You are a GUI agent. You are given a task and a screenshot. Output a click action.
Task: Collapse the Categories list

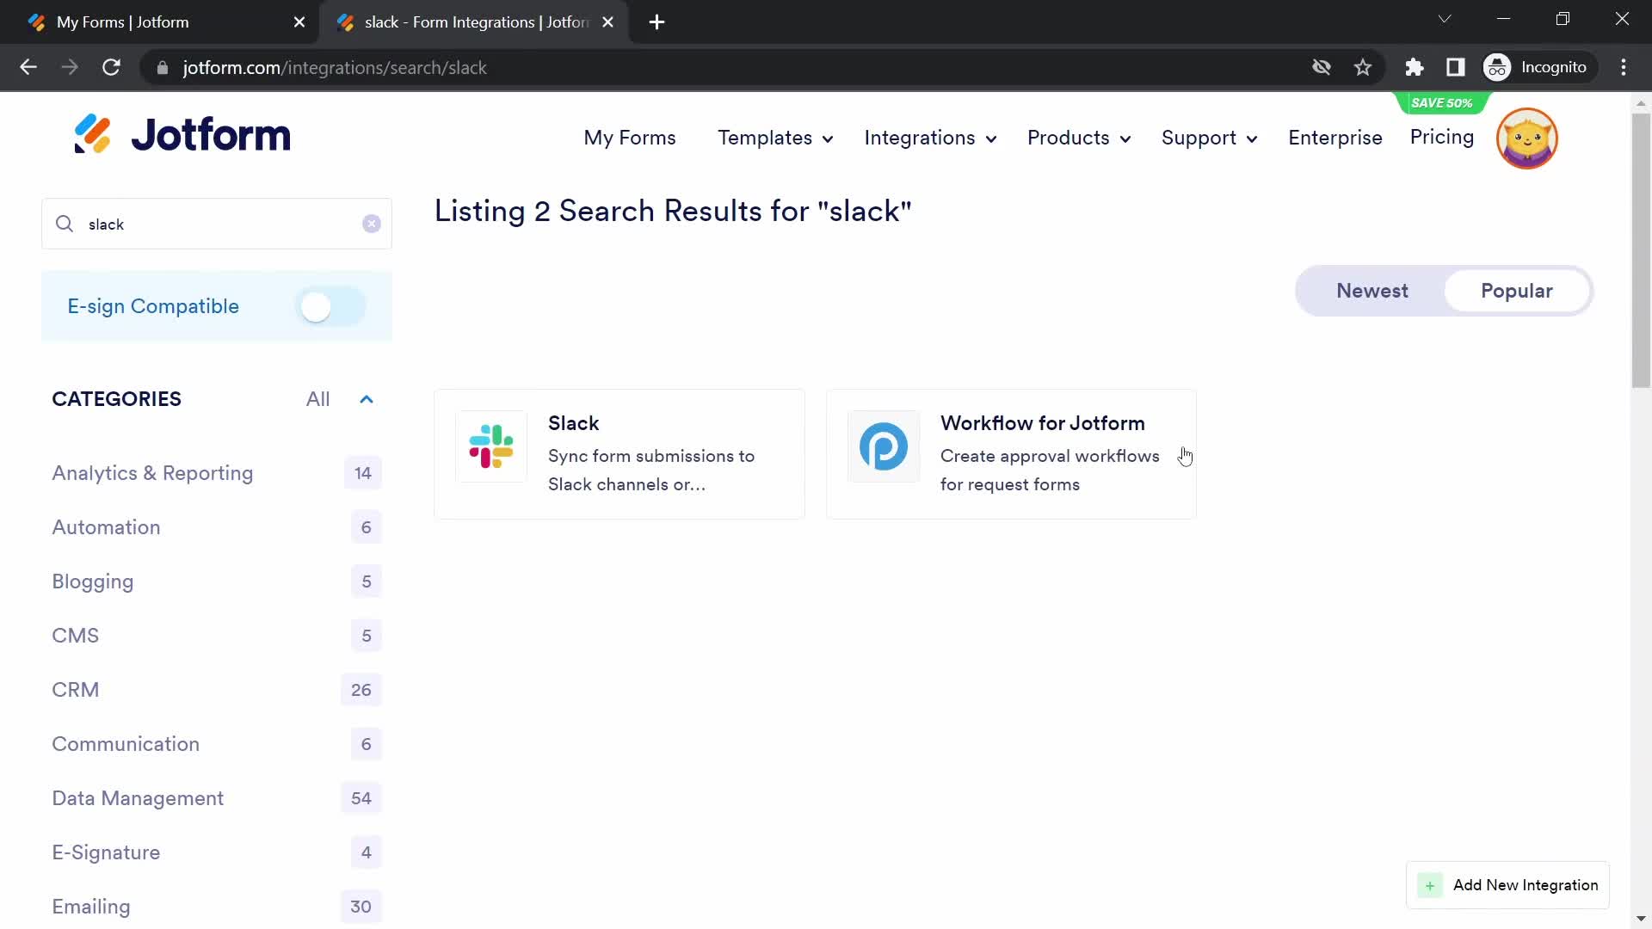click(x=367, y=399)
